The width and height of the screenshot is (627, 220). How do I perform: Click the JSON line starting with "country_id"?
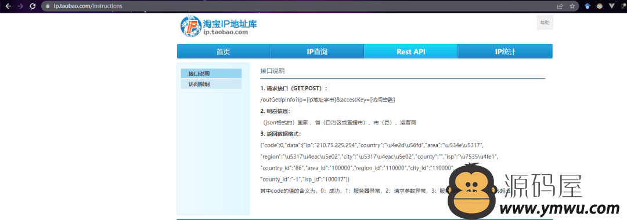click(x=358, y=168)
